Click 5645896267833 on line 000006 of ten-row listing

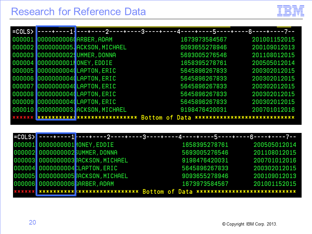(203, 78)
